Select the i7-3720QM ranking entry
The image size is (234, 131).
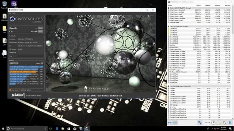click(x=26, y=79)
